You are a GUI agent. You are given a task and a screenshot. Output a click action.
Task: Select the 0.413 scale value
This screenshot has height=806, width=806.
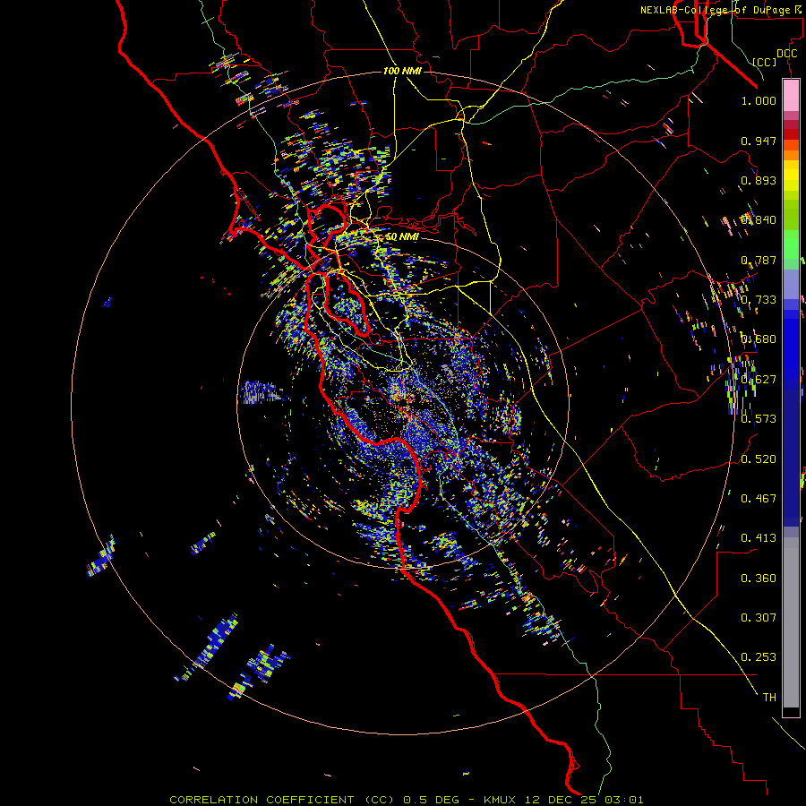[x=759, y=538]
